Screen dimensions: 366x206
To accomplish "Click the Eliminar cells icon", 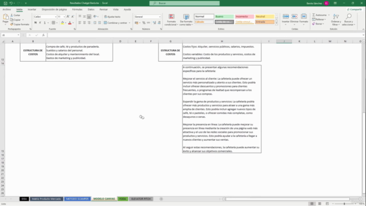I will pyautogui.click(x=295, y=17).
